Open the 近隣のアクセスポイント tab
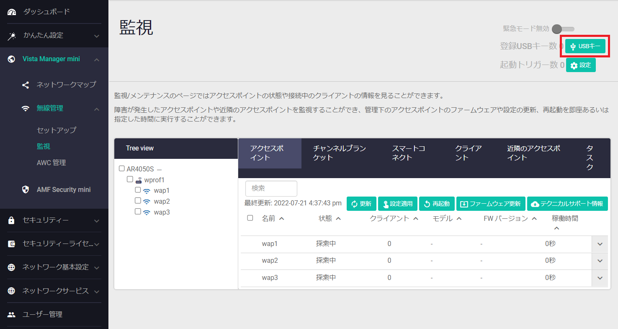 click(533, 153)
